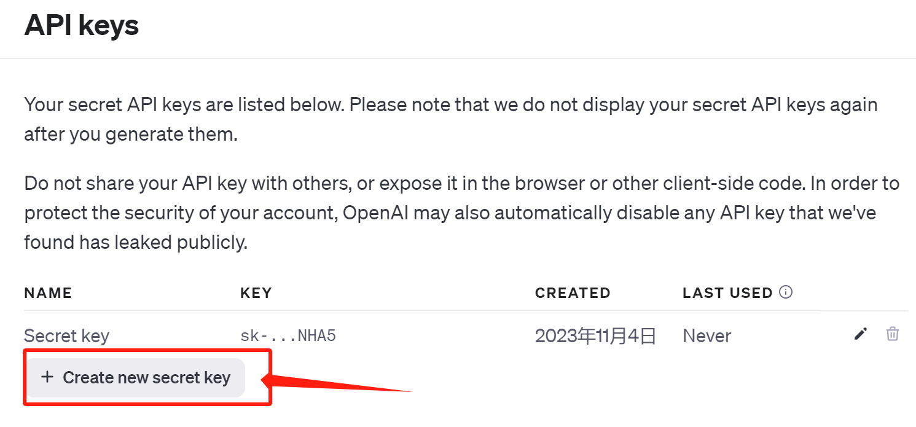Viewport: 916px width, 427px height.
Task: Click the masked key value sk-...NHA5
Action: (288, 336)
